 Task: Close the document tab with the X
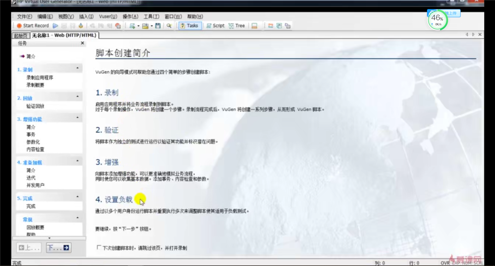480,34
